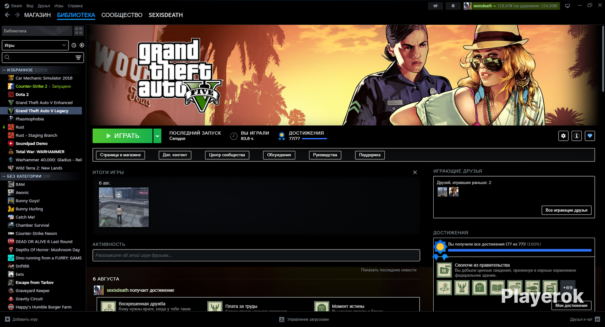Collapse the ИЗБРАННОЕ category
This screenshot has height=327, width=605.
tap(4, 70)
